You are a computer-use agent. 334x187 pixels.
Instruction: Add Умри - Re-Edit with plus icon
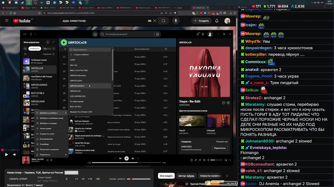click(228, 103)
